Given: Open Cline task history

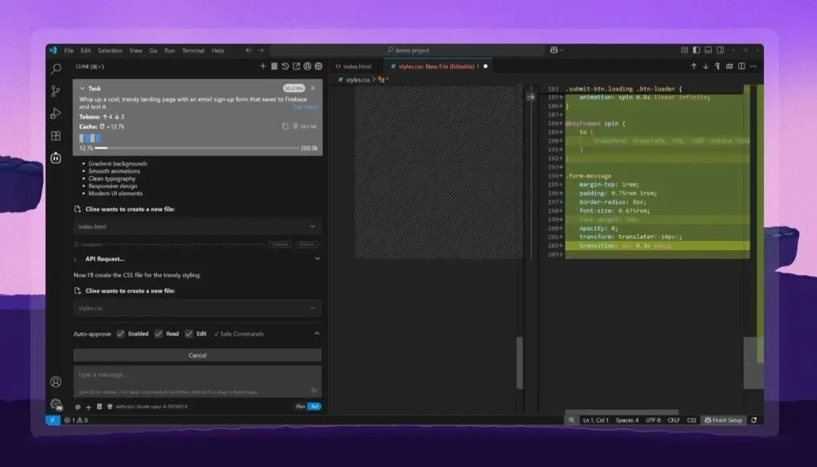Looking at the screenshot, I should tap(285, 66).
